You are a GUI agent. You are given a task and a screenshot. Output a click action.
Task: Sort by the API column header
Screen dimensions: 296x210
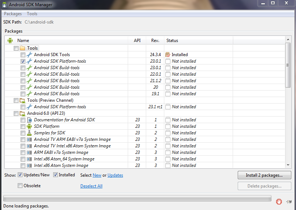[x=137, y=41]
